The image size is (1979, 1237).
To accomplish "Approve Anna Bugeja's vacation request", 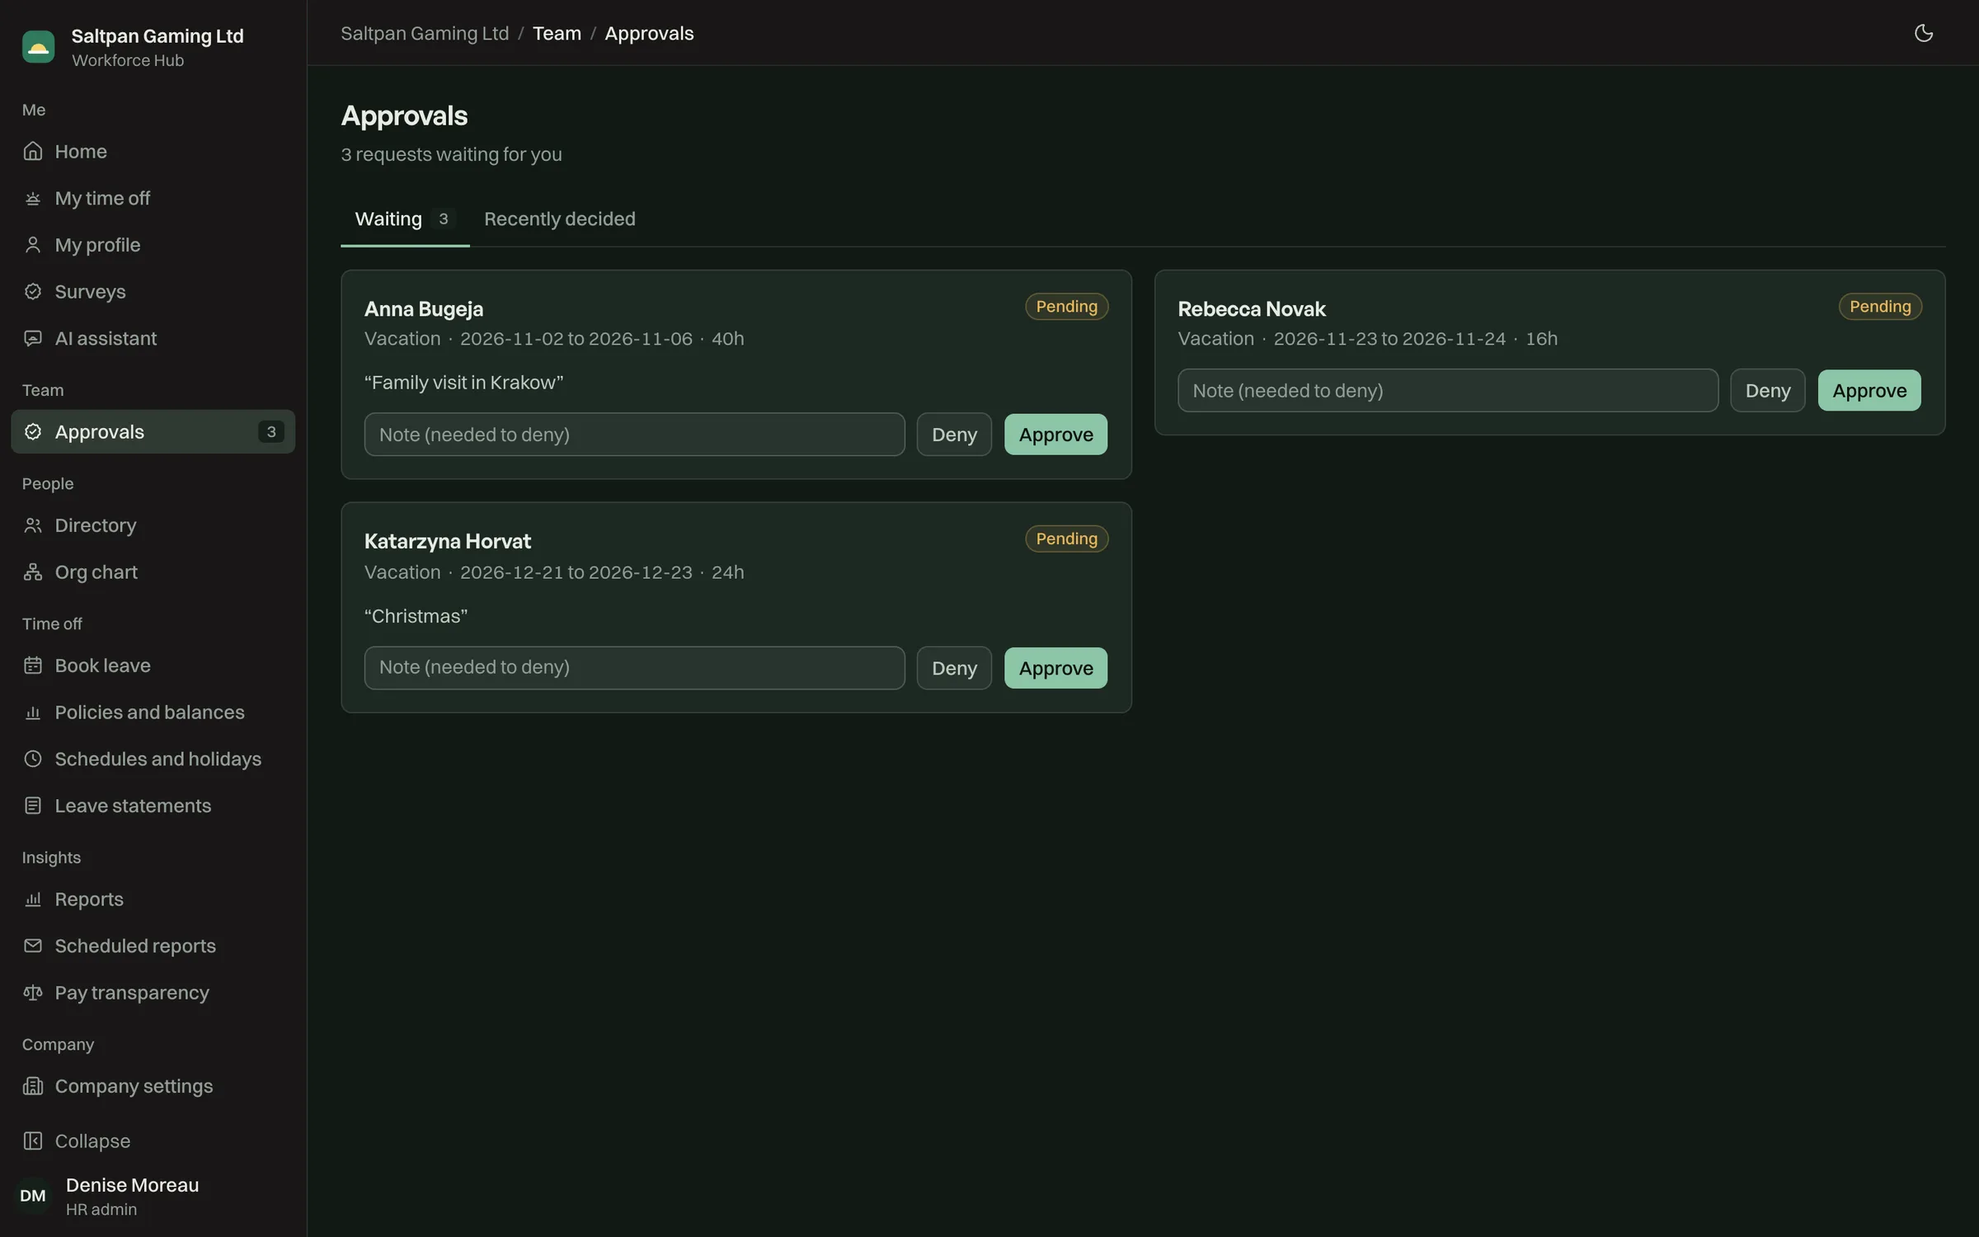I will (x=1055, y=435).
